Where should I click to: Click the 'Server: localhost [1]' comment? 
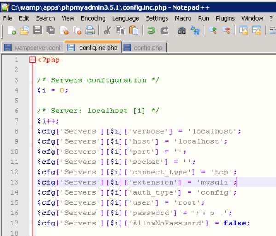point(98,111)
